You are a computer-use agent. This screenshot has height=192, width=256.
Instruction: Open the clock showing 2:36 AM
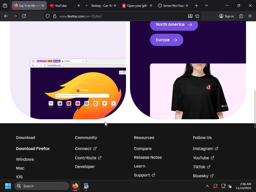243,186
